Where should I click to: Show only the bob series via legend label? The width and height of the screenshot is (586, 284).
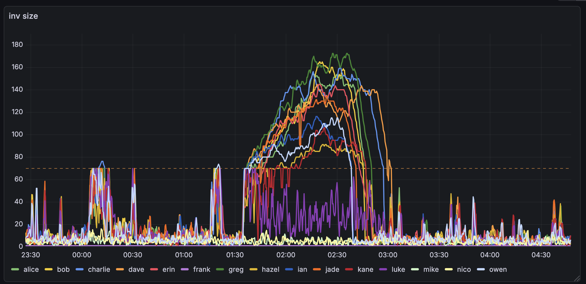(63, 270)
